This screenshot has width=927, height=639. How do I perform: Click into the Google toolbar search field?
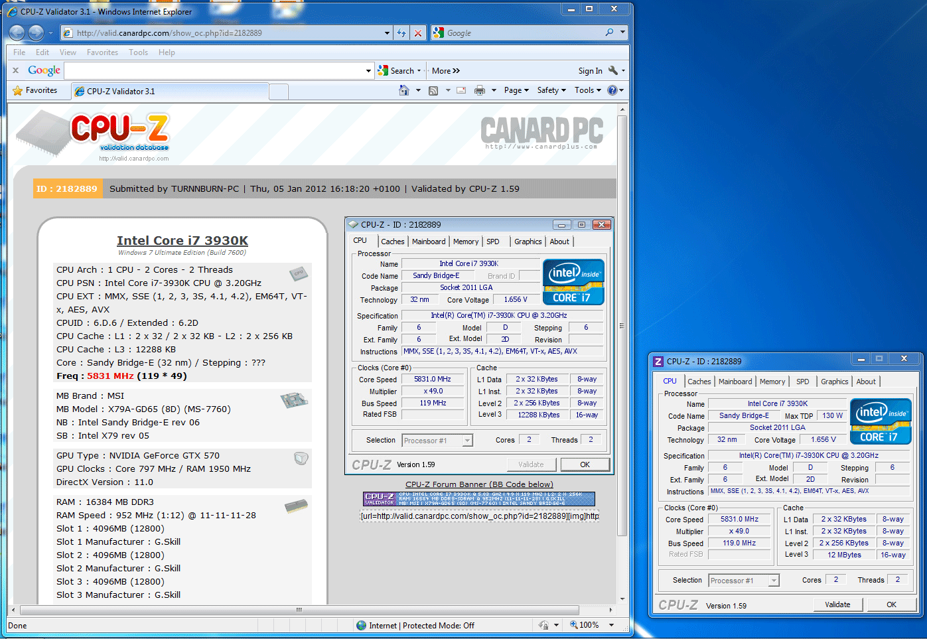[214, 70]
